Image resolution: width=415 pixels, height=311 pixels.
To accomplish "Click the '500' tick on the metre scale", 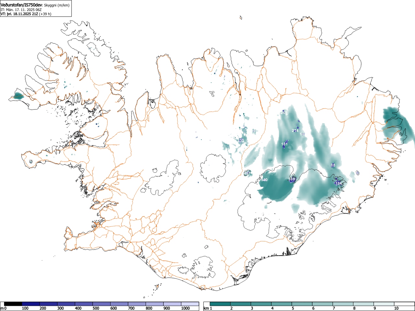I will (96, 308).
